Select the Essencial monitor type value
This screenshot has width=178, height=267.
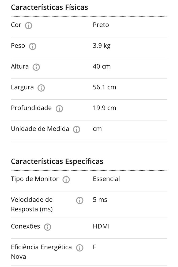point(106,179)
